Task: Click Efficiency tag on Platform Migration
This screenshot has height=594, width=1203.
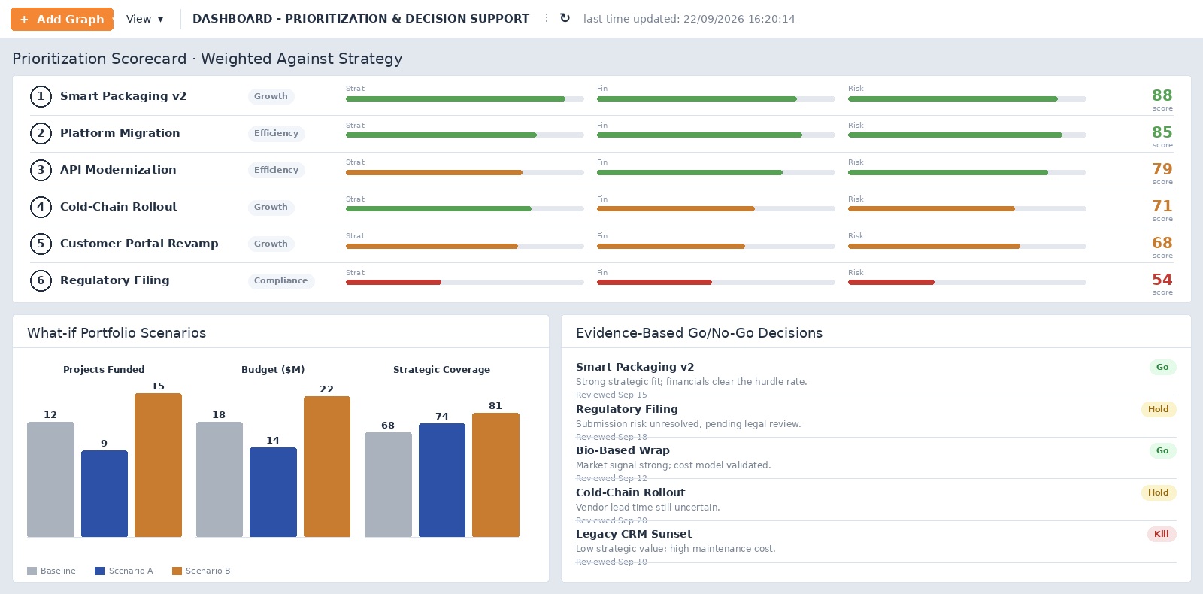Action: pyautogui.click(x=276, y=133)
